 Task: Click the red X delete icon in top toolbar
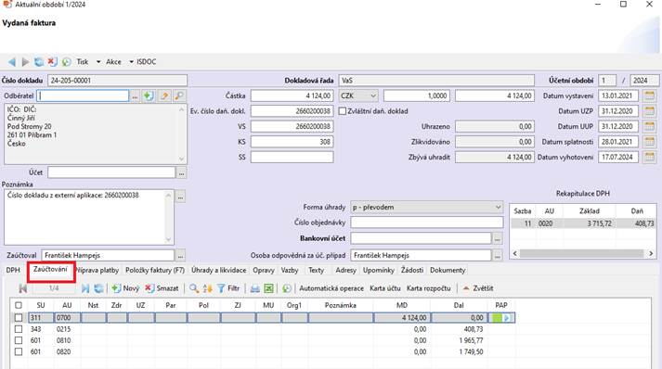[x=52, y=62]
